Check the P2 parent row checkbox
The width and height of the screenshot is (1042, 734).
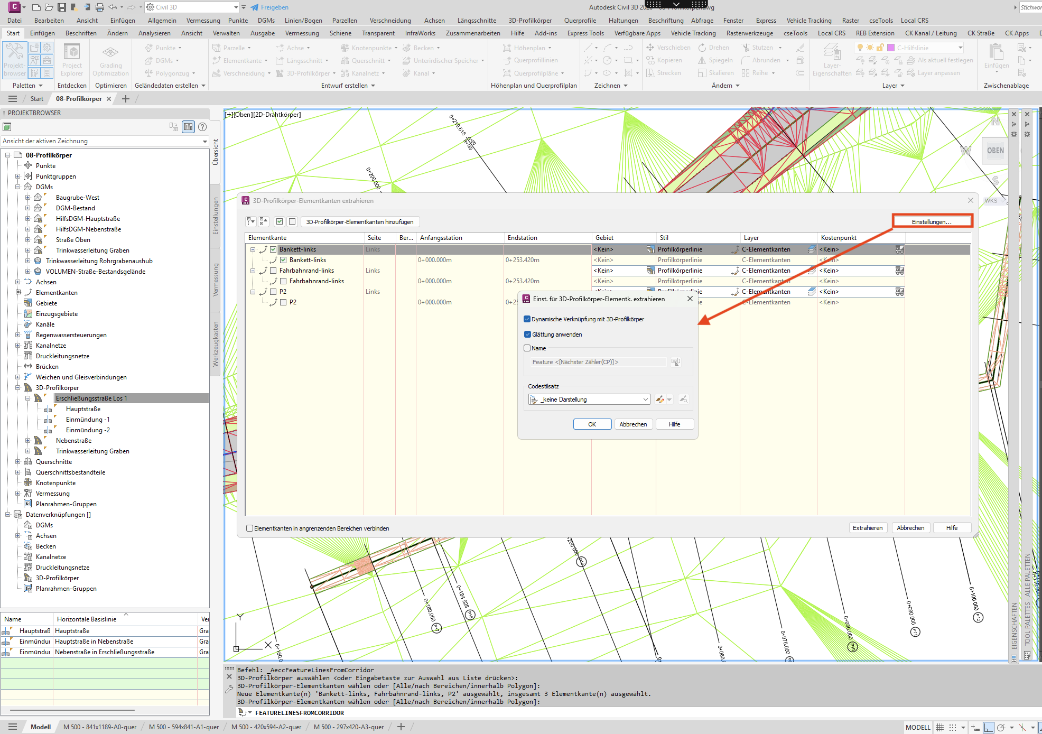tap(273, 292)
